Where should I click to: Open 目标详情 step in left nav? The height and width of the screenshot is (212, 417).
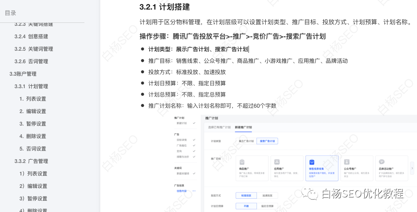[x=182, y=140]
